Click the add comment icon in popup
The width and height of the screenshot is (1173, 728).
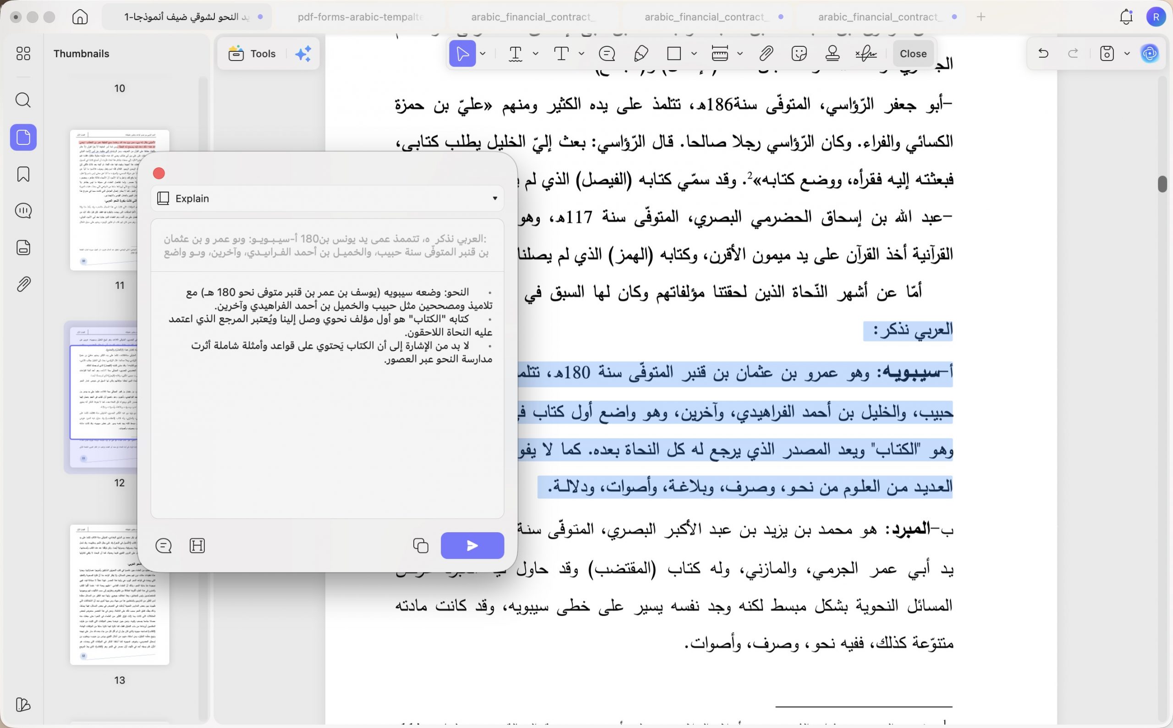pos(164,546)
